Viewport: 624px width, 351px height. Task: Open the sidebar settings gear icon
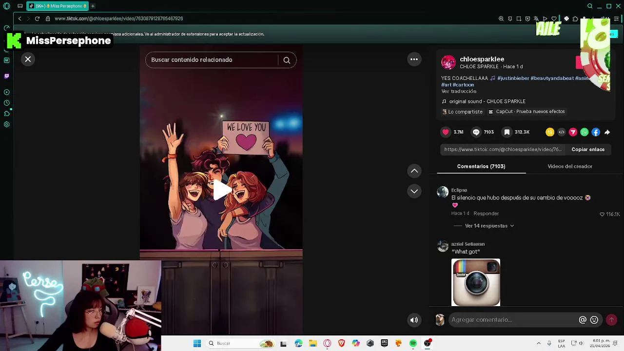point(6,124)
